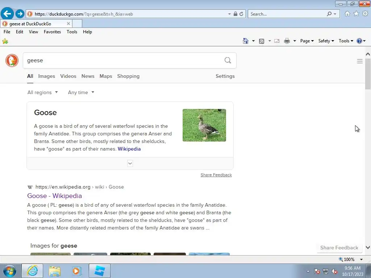Switch to the Images results tab
Image resolution: width=371 pixels, height=278 pixels.
47,76
